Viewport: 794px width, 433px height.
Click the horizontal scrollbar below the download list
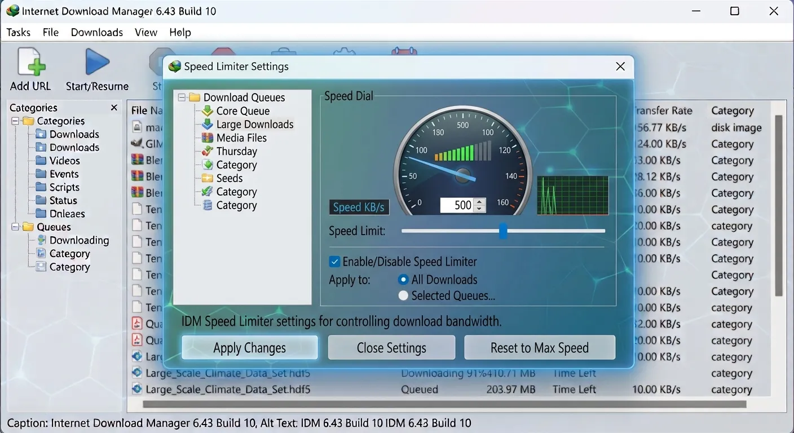(445, 404)
